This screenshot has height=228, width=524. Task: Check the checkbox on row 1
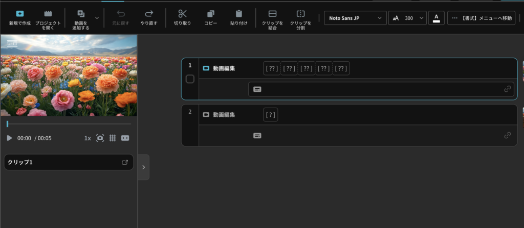point(190,79)
